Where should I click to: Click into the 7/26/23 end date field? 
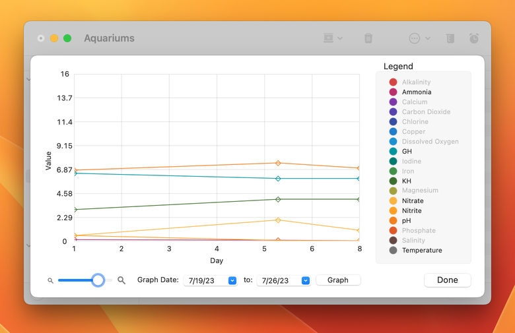(x=279, y=280)
